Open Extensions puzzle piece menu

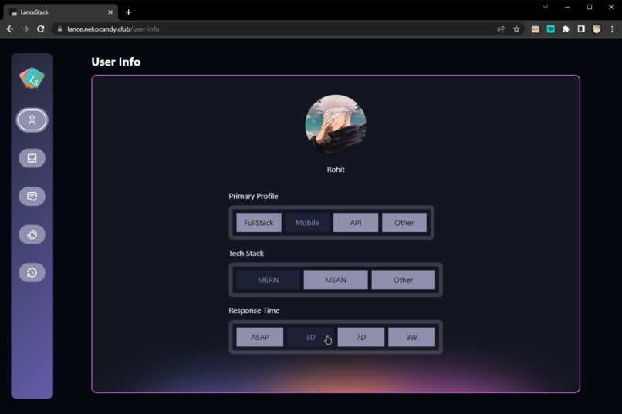[x=566, y=29]
